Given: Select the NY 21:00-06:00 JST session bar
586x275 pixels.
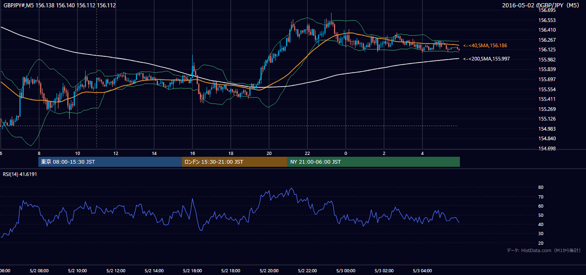Looking at the screenshot, I should tap(374, 162).
